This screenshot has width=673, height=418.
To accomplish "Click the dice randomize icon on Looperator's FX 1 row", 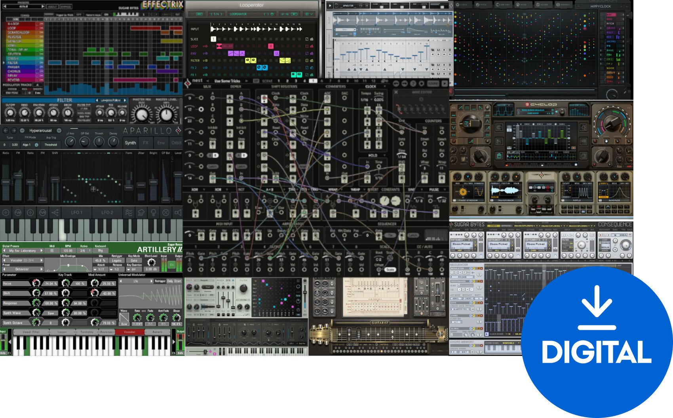I will [x=307, y=75].
